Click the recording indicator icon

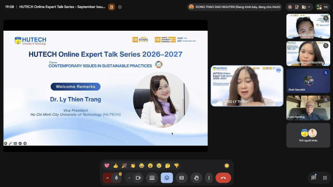[290, 7]
